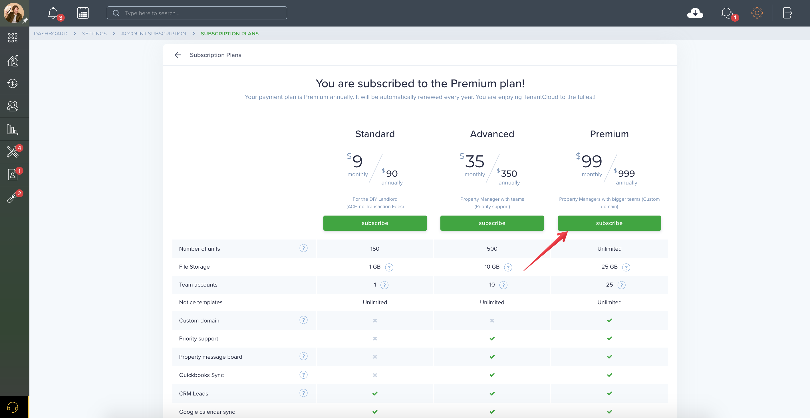810x418 pixels.
Task: Click the '$350 annually' Advanced price
Action: 508,177
